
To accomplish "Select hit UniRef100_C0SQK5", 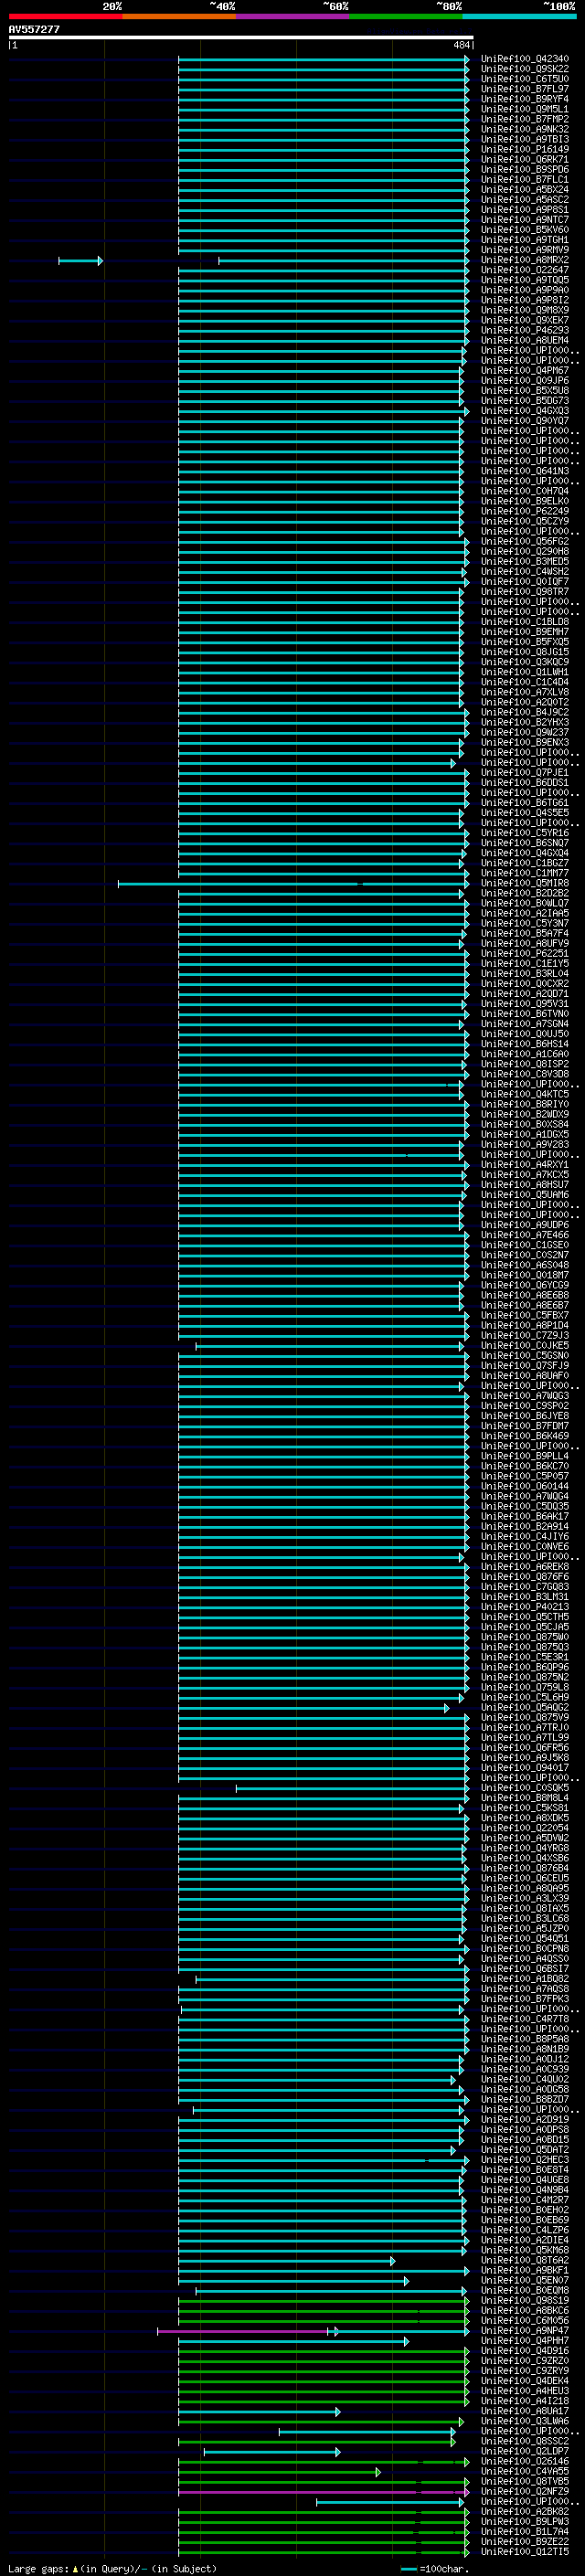I will (524, 1788).
